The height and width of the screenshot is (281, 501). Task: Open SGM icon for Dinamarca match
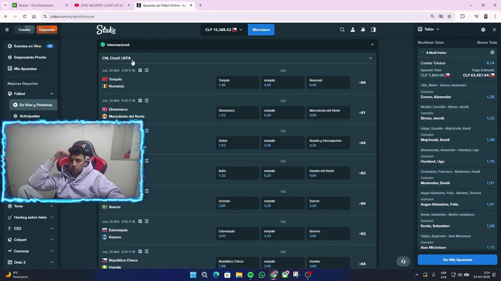(x=147, y=101)
